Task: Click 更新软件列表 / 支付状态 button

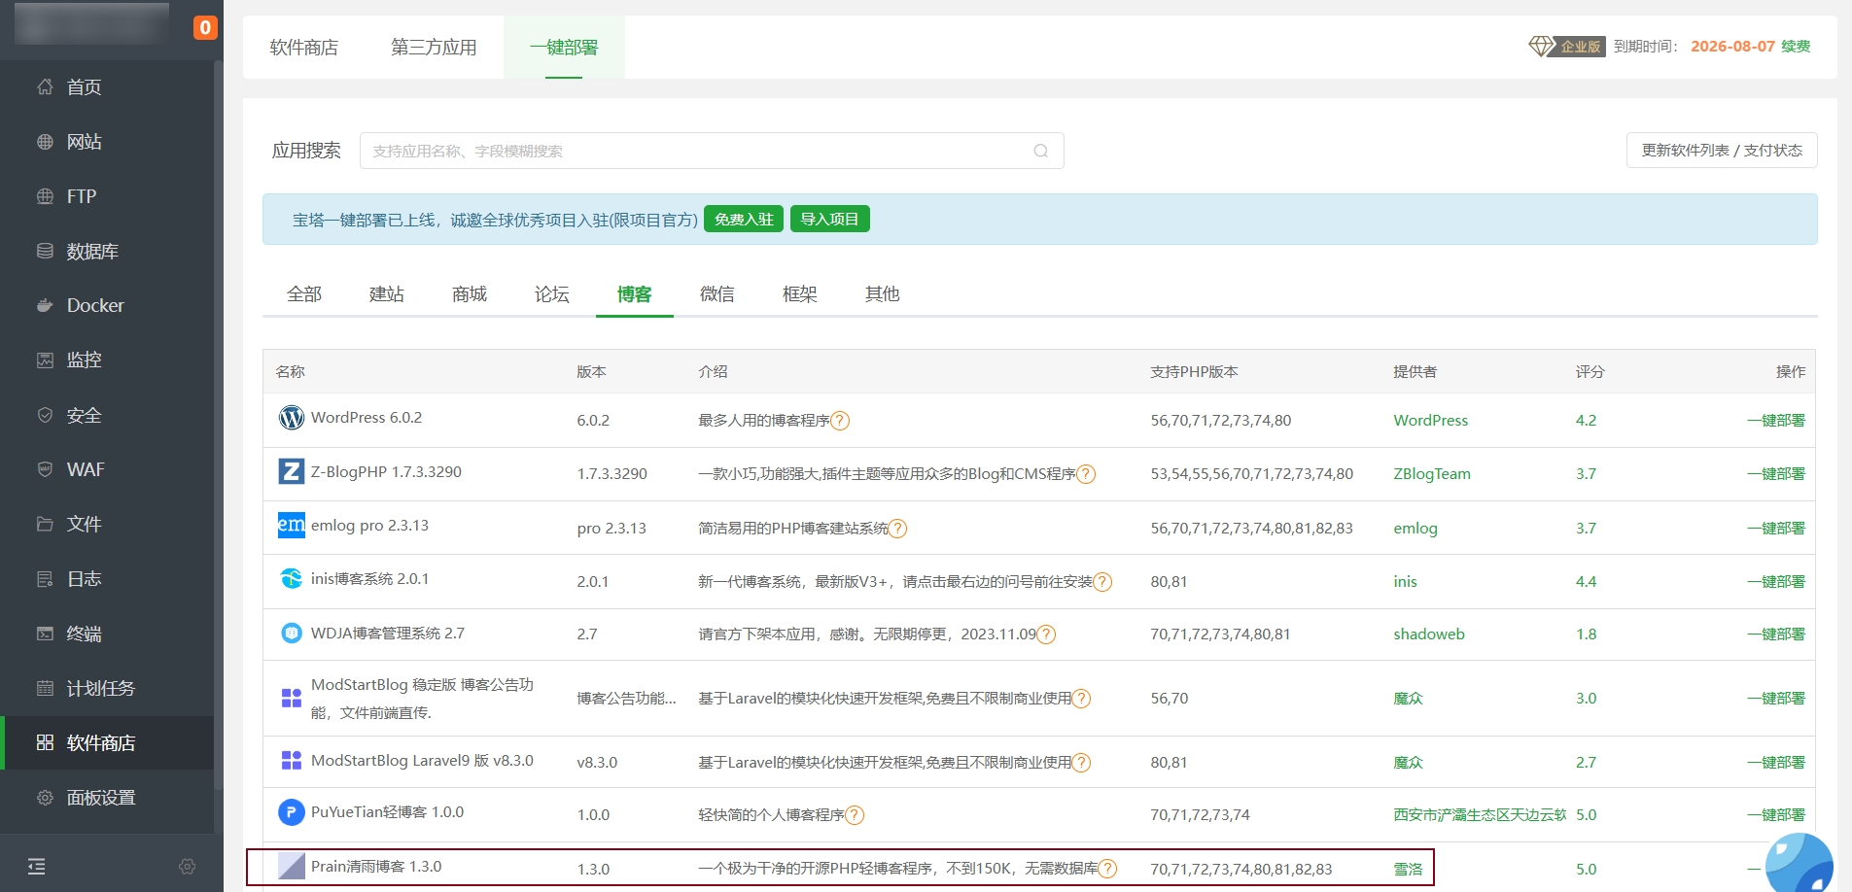Action: coord(1721,151)
